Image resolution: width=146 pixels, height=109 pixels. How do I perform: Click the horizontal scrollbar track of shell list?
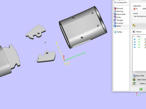pyautogui.click(x=141, y=72)
